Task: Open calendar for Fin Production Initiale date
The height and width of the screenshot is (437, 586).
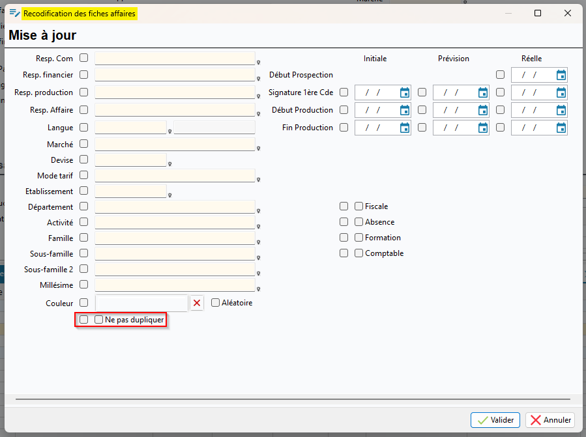Action: coord(405,128)
